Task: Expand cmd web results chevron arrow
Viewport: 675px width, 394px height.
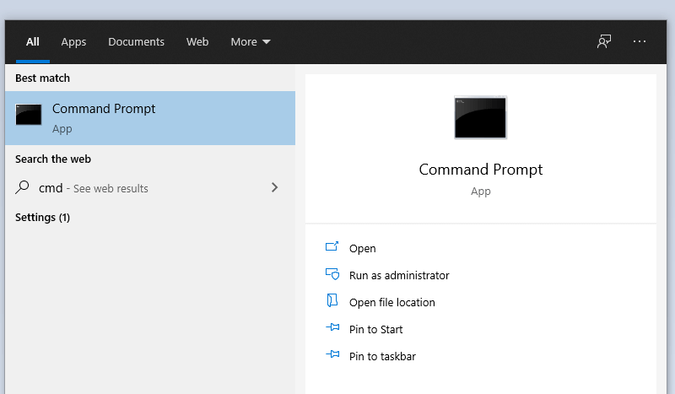Action: point(275,187)
